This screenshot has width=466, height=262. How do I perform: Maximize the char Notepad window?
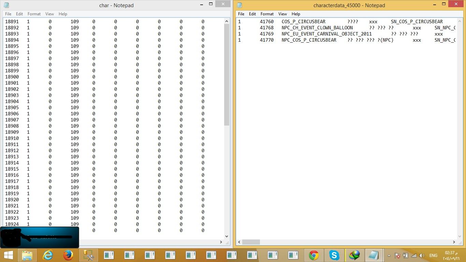[x=211, y=4]
